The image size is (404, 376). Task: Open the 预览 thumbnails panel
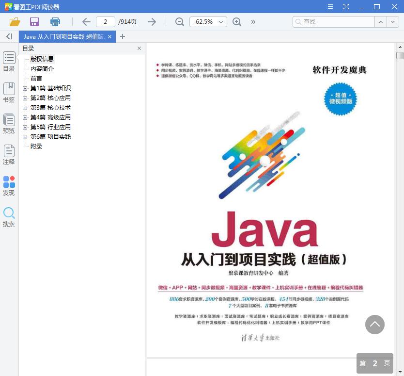point(9,124)
